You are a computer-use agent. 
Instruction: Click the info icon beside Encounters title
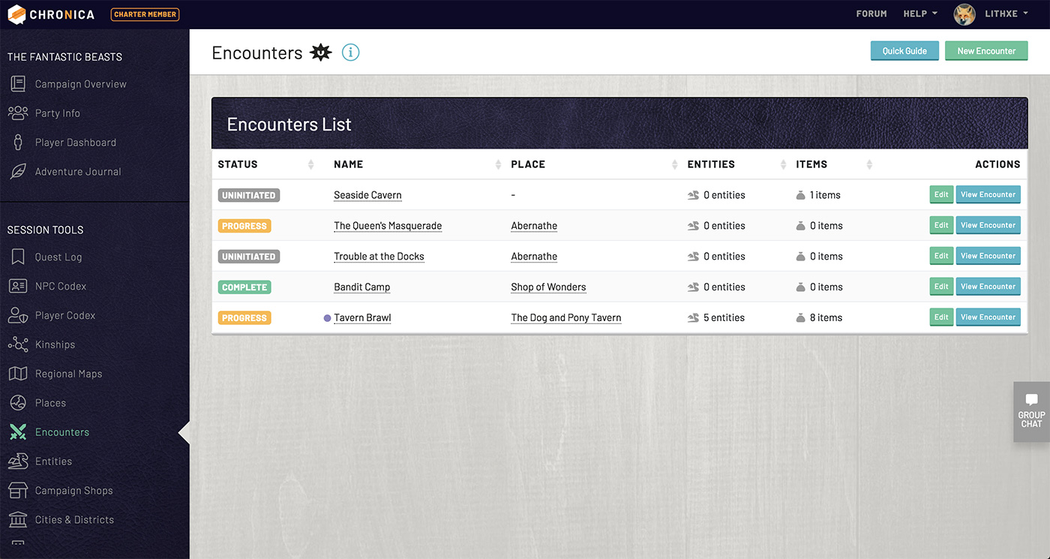pyautogui.click(x=350, y=53)
